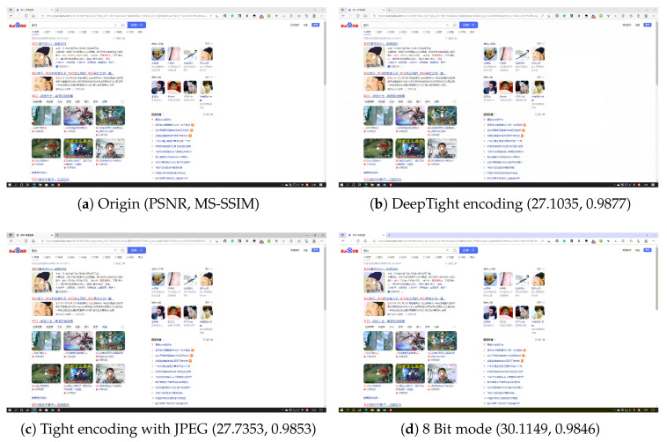Click the browser back arrow in the Origin panel

coord(11,16)
